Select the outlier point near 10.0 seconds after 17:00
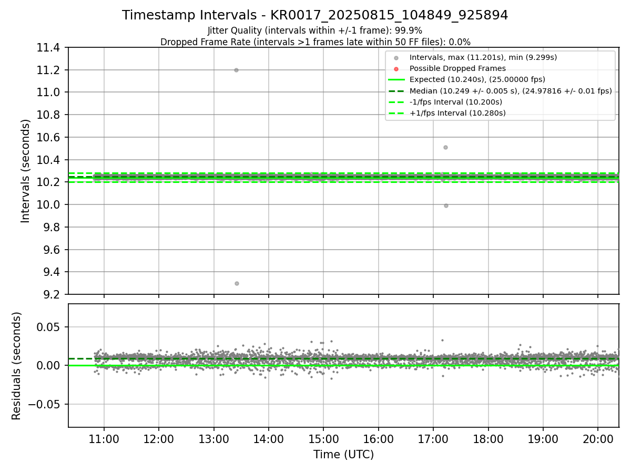Screen dimensions: 631x473 tap(446, 205)
